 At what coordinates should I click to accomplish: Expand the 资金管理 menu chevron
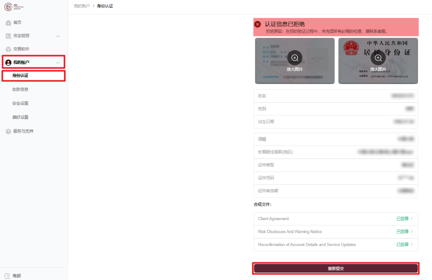point(58,36)
